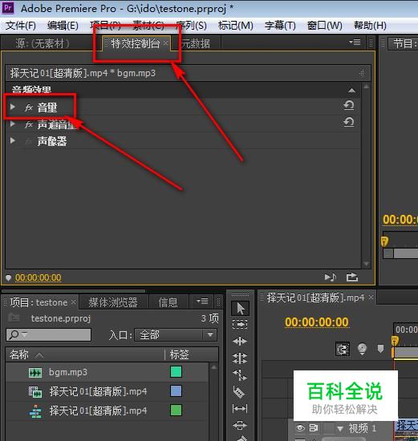Click the Set Encore chapter marker icon
418x441 pixels.
pos(362,349)
